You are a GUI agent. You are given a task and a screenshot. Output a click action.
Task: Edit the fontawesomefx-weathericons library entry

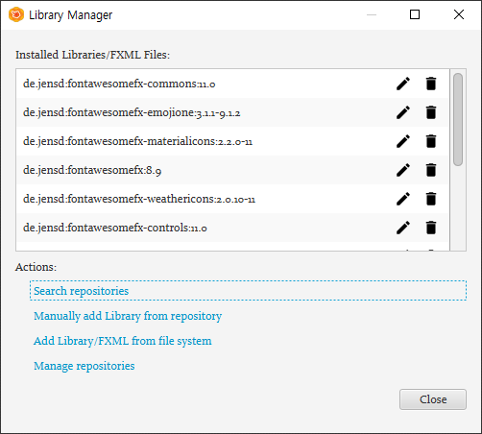pyautogui.click(x=403, y=199)
